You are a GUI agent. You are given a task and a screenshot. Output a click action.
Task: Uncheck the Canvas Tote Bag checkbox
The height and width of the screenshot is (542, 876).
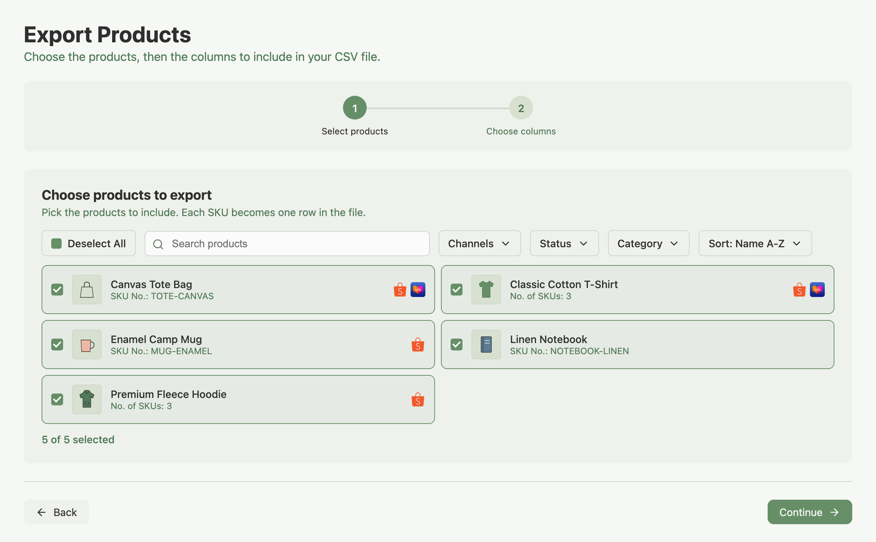point(57,290)
